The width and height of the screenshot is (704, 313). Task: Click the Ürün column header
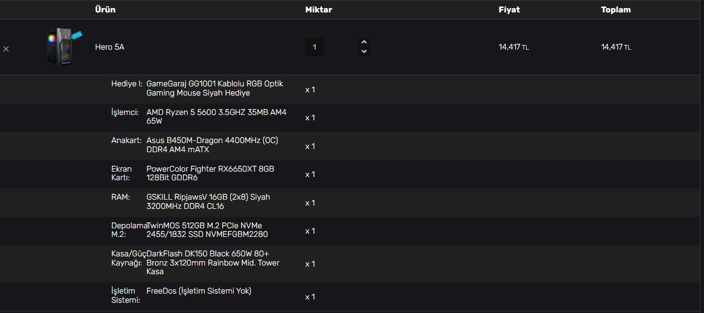105,10
